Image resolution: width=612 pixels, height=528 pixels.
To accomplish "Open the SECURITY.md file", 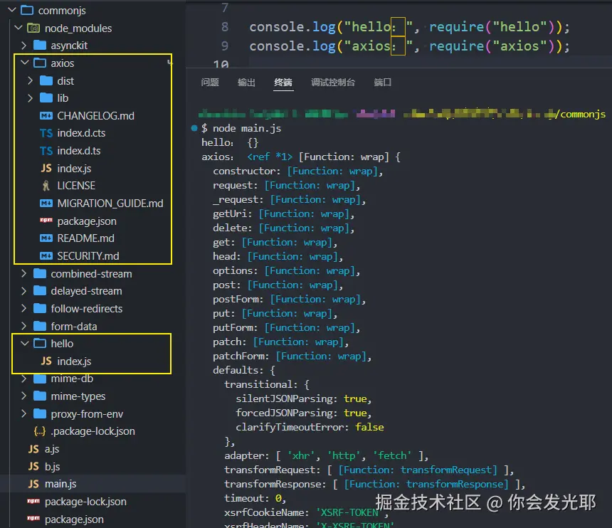I will (88, 256).
